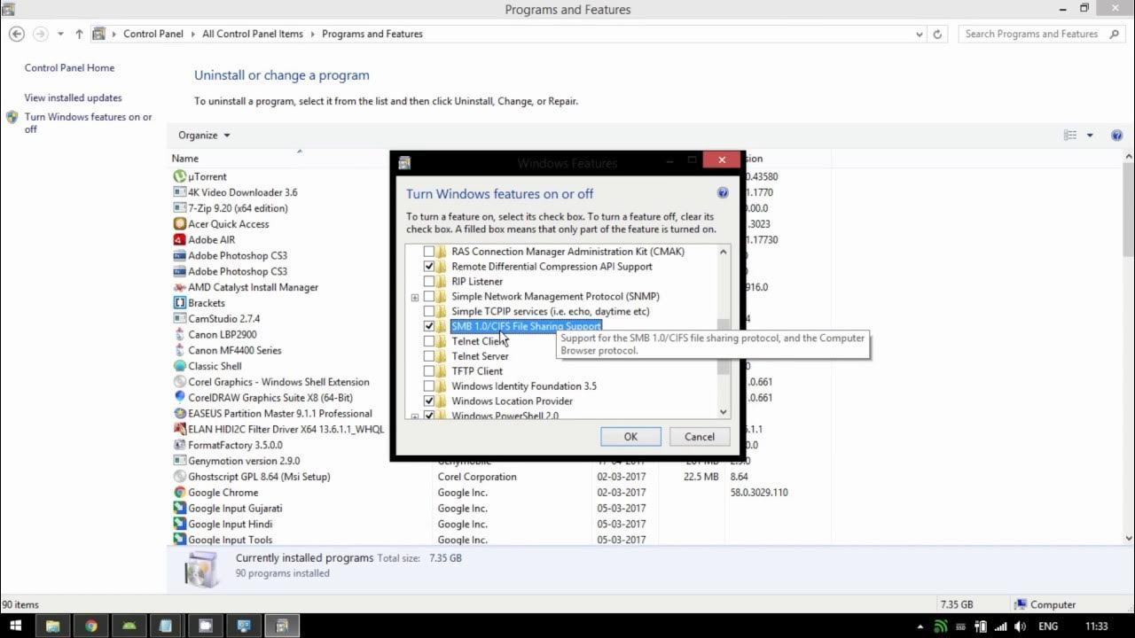Screen dimensions: 1135x638
Task: Click the Genymotion program icon
Action: click(x=180, y=461)
